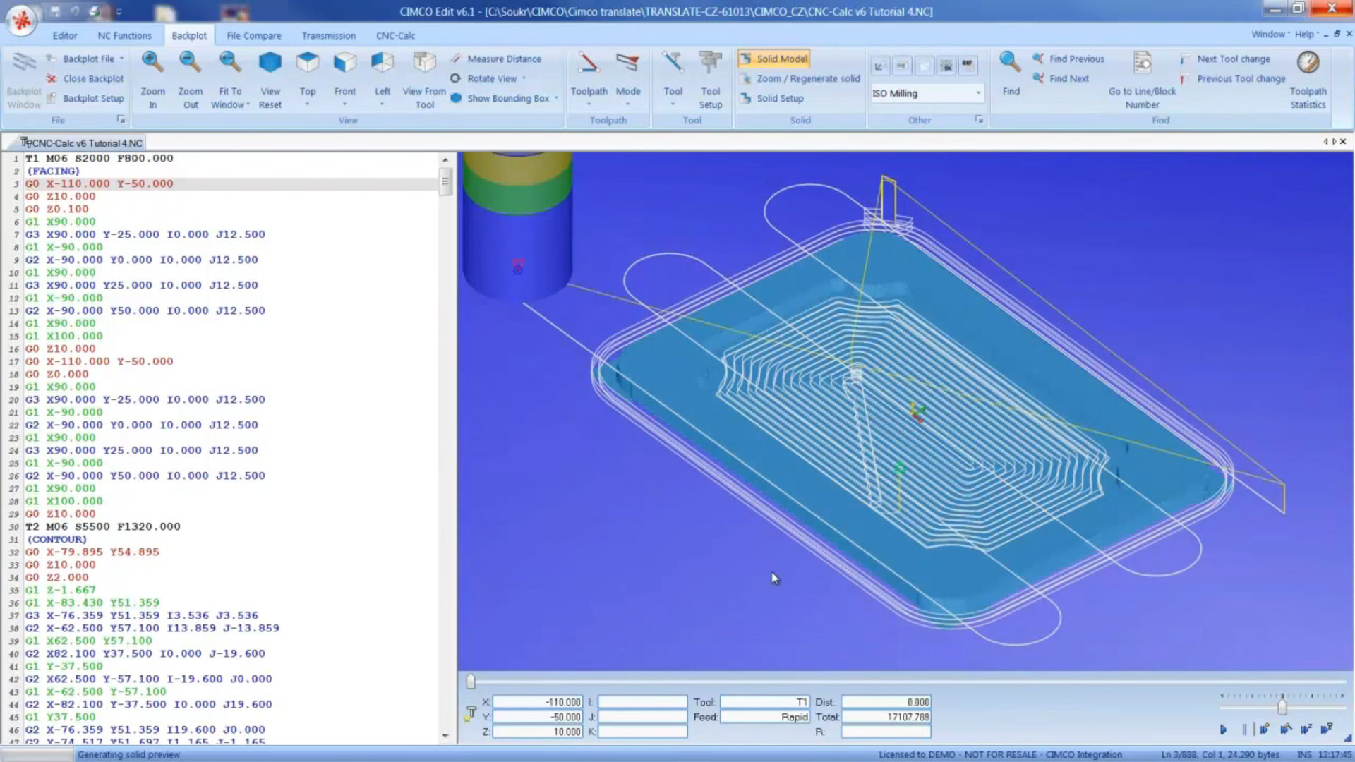Click the step-to-next-Z-move button

[1306, 730]
